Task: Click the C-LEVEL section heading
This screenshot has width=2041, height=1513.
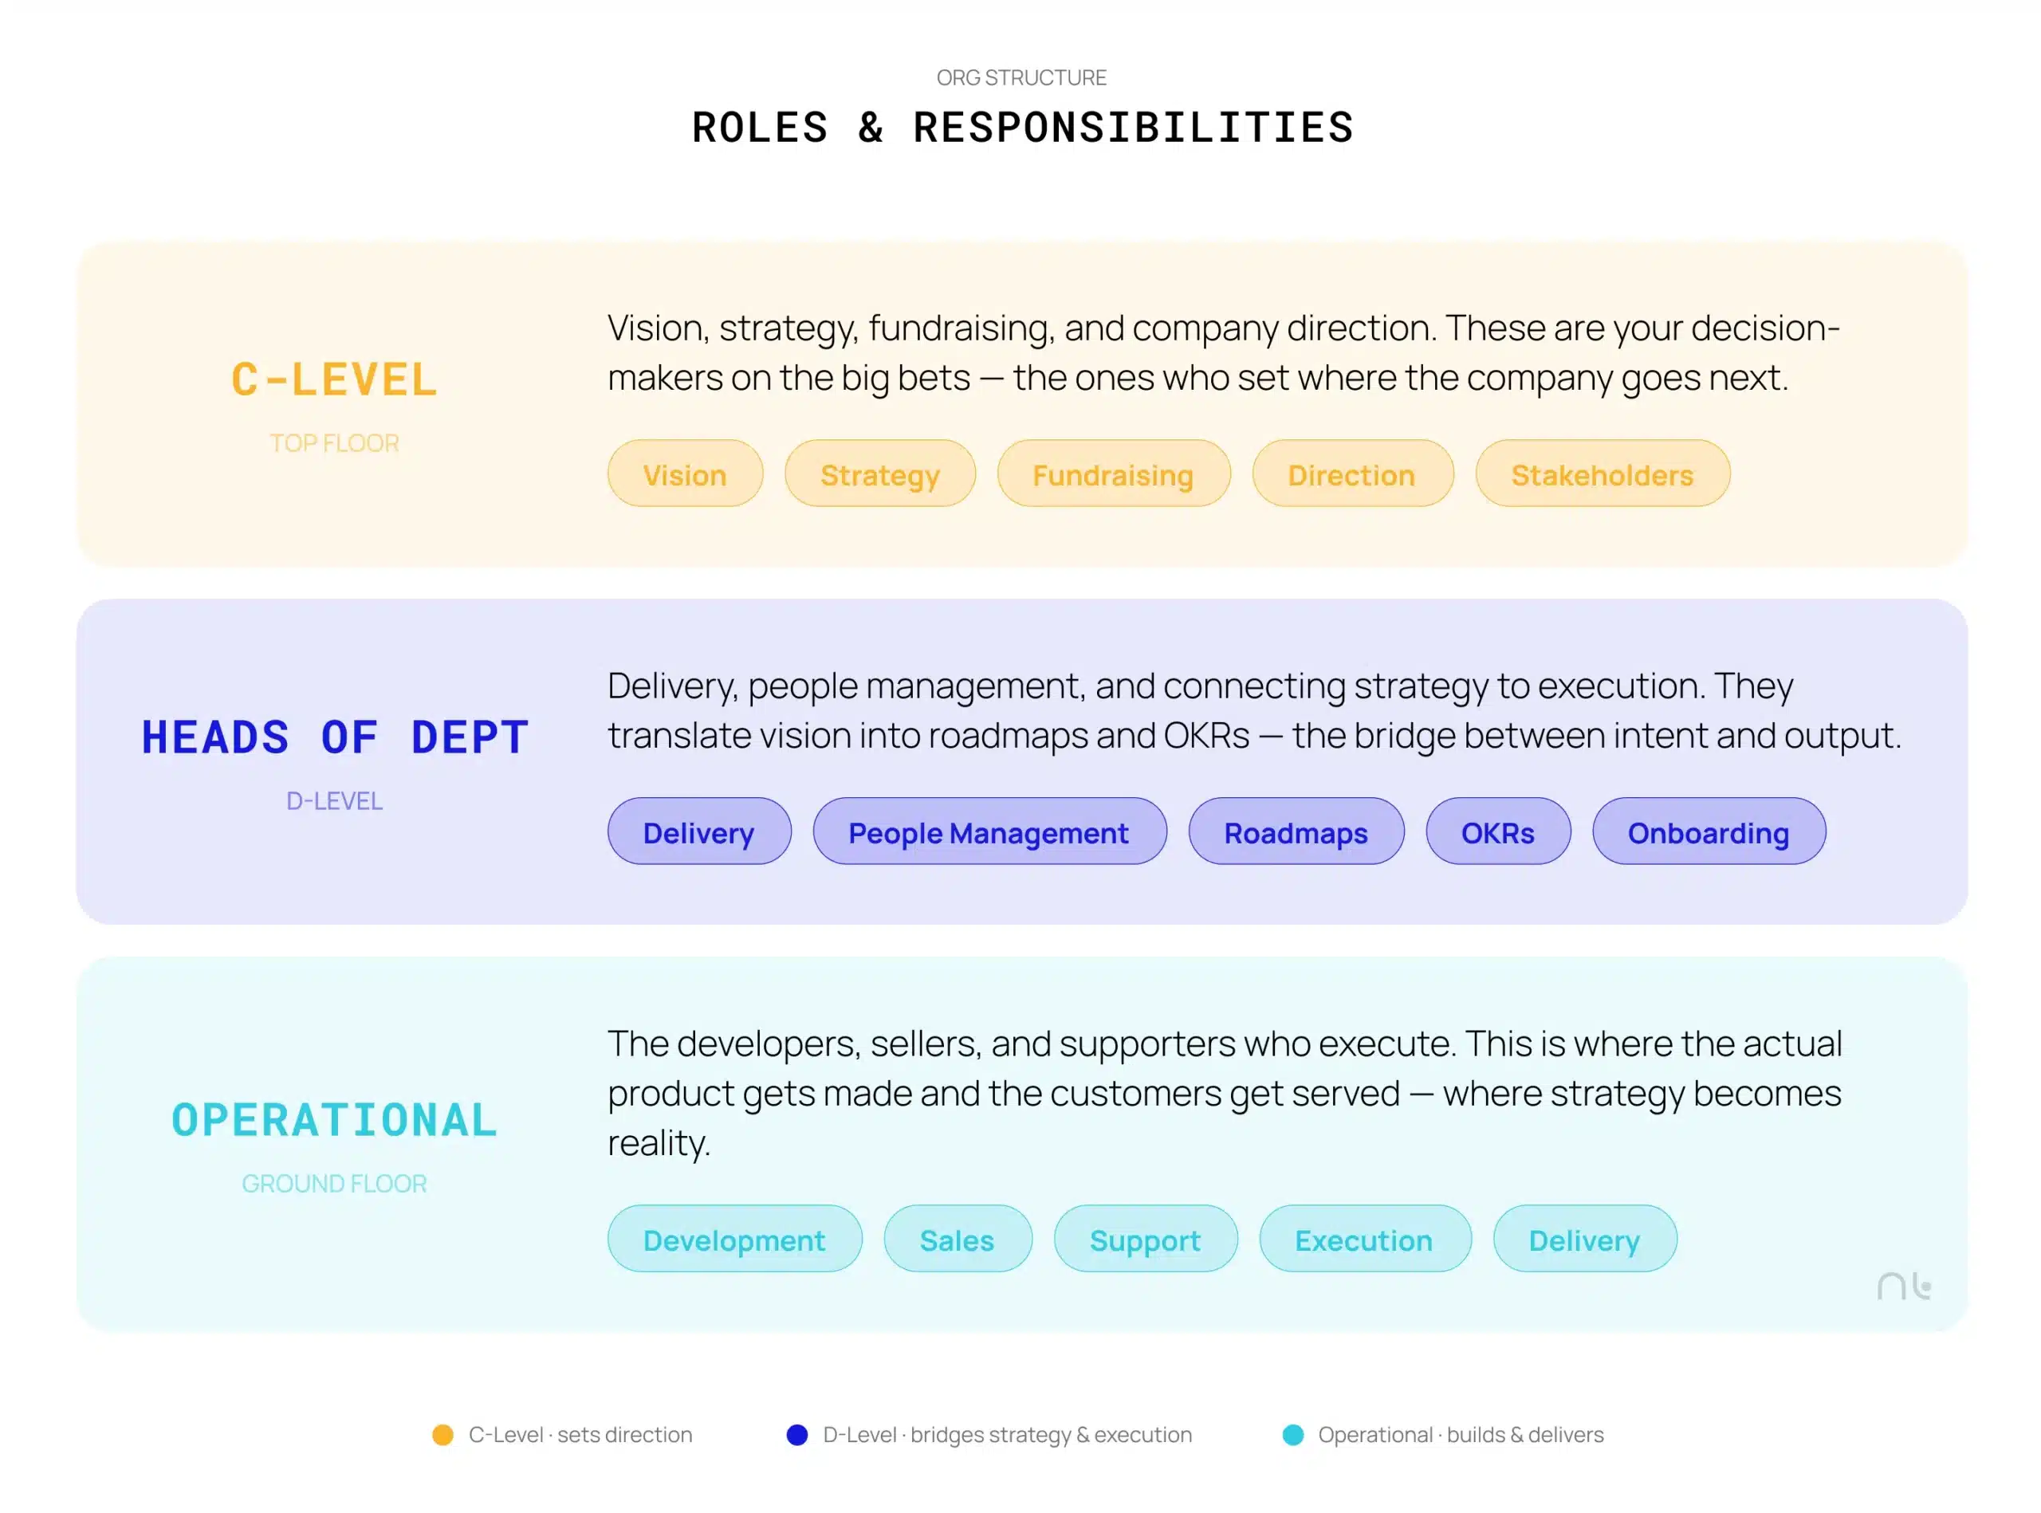Action: (334, 379)
